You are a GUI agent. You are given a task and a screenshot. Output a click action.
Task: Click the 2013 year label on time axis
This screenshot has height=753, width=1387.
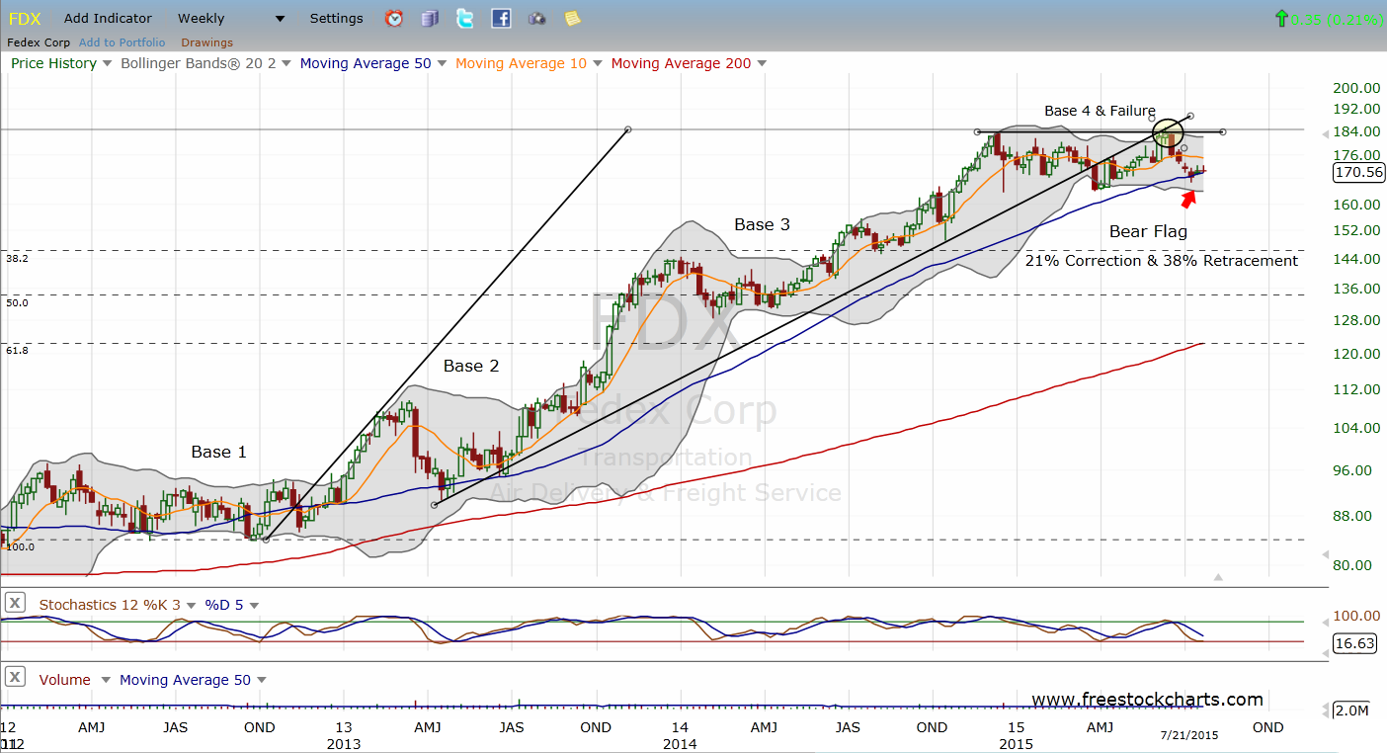point(343,743)
